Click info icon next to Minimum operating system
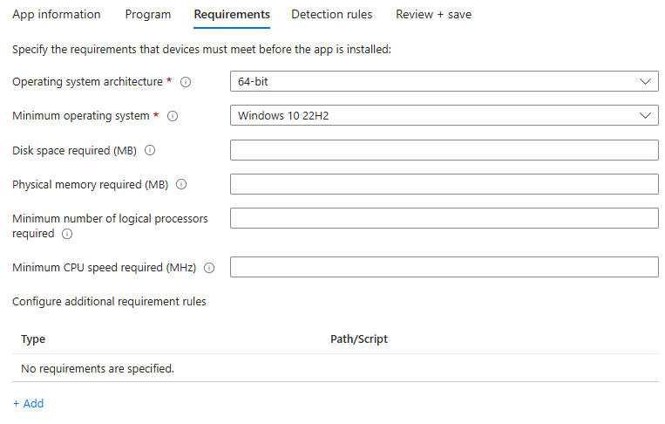Viewport: 665px width, 424px height. point(173,116)
